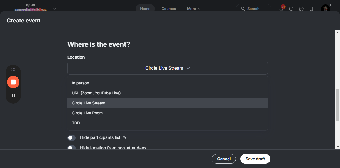Select In person location option
The image size is (340, 168).
point(168,83)
